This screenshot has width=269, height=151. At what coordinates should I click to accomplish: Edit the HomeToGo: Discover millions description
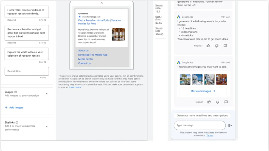27,12
